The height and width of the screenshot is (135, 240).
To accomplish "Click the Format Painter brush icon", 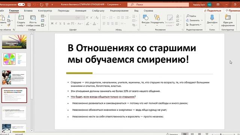I will [9, 25].
